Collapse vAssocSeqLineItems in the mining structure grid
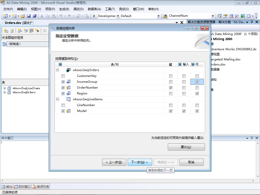Screen dimensions: 260x195 coord(58,99)
